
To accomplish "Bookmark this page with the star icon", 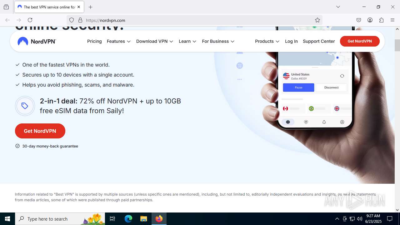I will coord(317,20).
